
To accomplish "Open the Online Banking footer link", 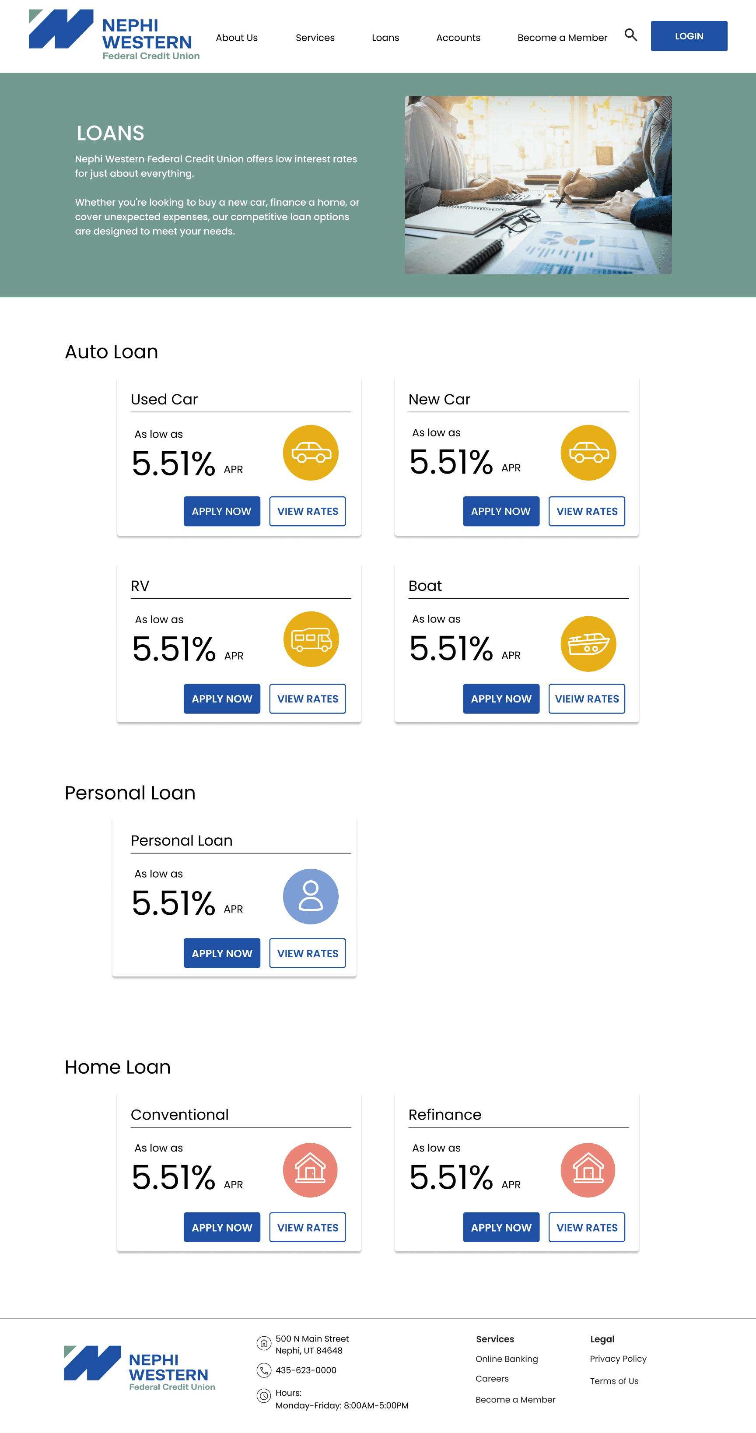I will coord(507,1359).
